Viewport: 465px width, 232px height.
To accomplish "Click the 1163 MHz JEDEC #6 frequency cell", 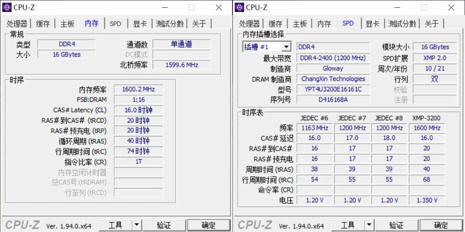I will pyautogui.click(x=315, y=128).
